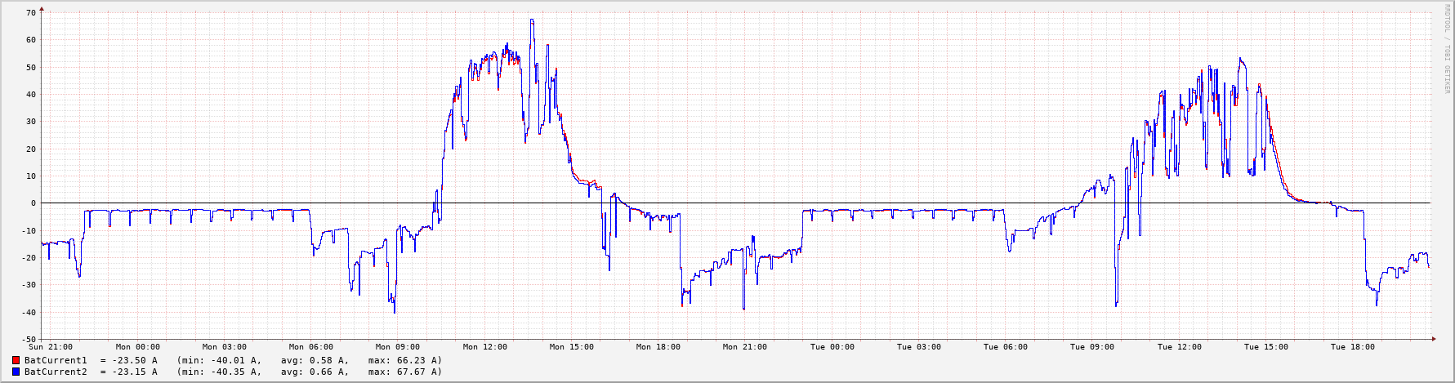Select the BatCurrent2 legend label
The image size is (1455, 383).
56,372
